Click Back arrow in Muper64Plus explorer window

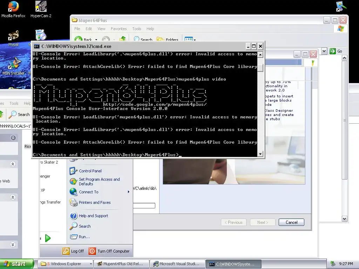pos(83,39)
